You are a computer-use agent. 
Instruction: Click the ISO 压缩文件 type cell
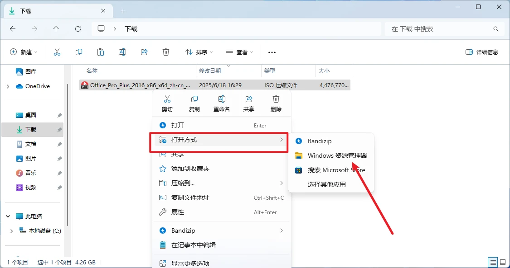[x=281, y=85]
